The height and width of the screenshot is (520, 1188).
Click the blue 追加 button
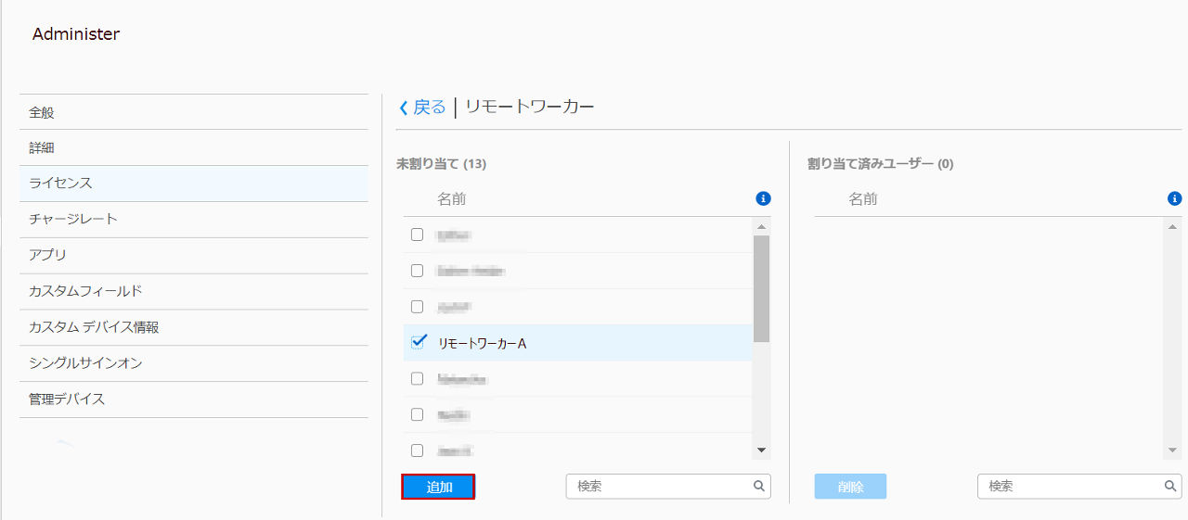(x=438, y=487)
